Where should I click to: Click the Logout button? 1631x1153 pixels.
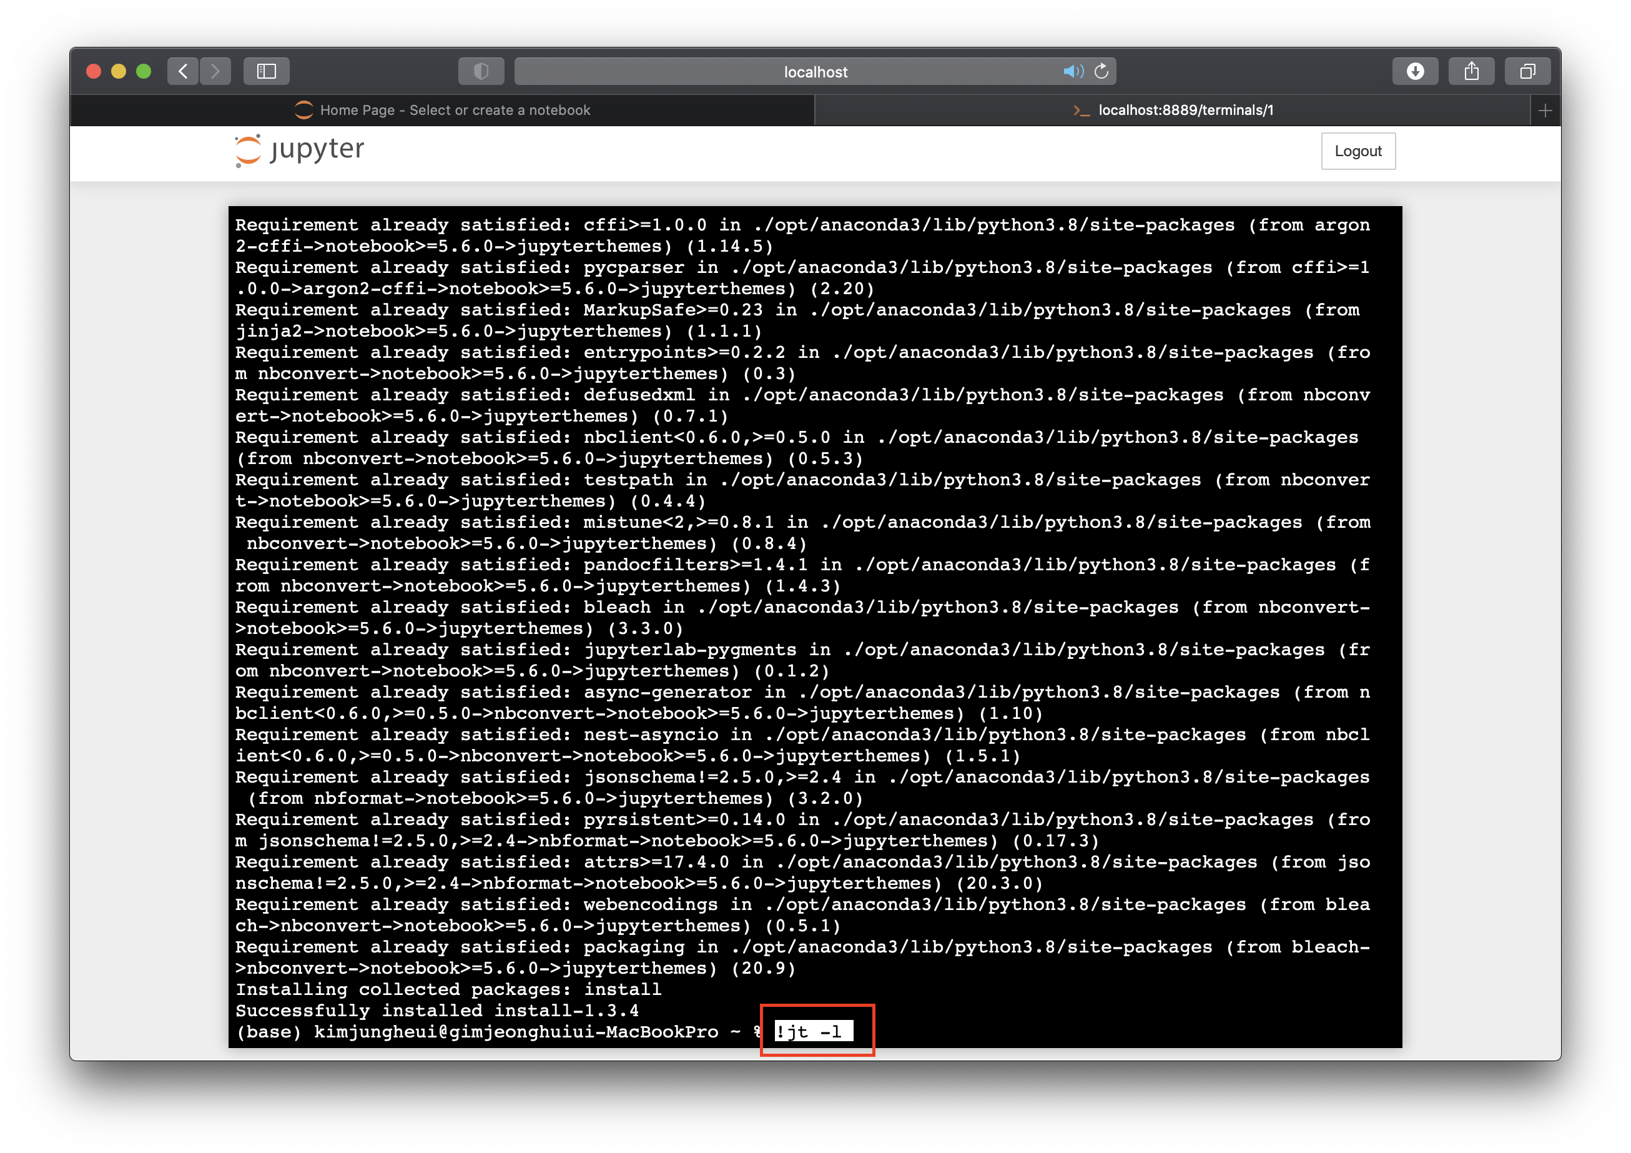click(x=1358, y=151)
